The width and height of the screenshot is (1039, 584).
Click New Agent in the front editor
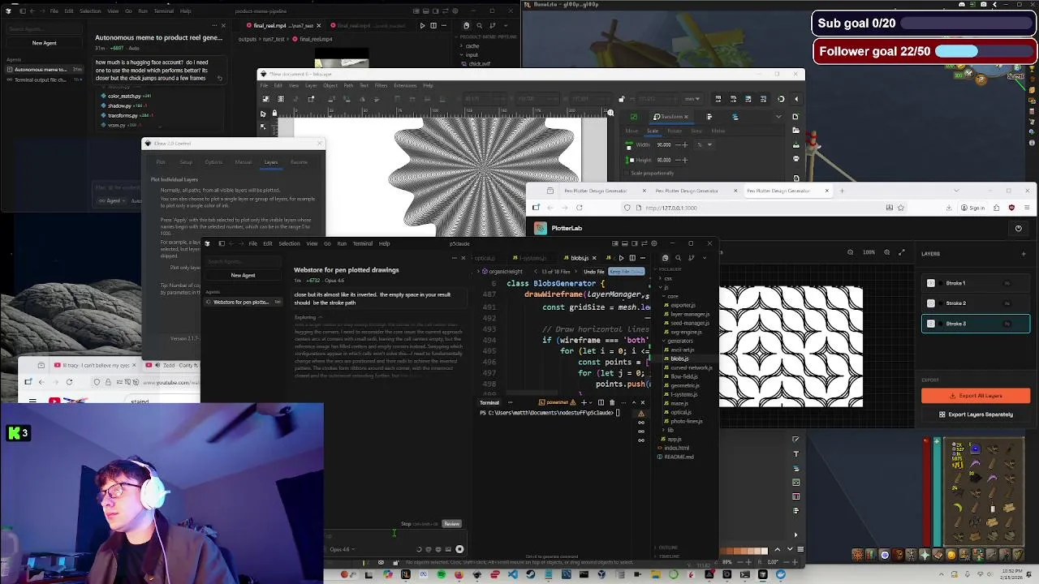[243, 275]
